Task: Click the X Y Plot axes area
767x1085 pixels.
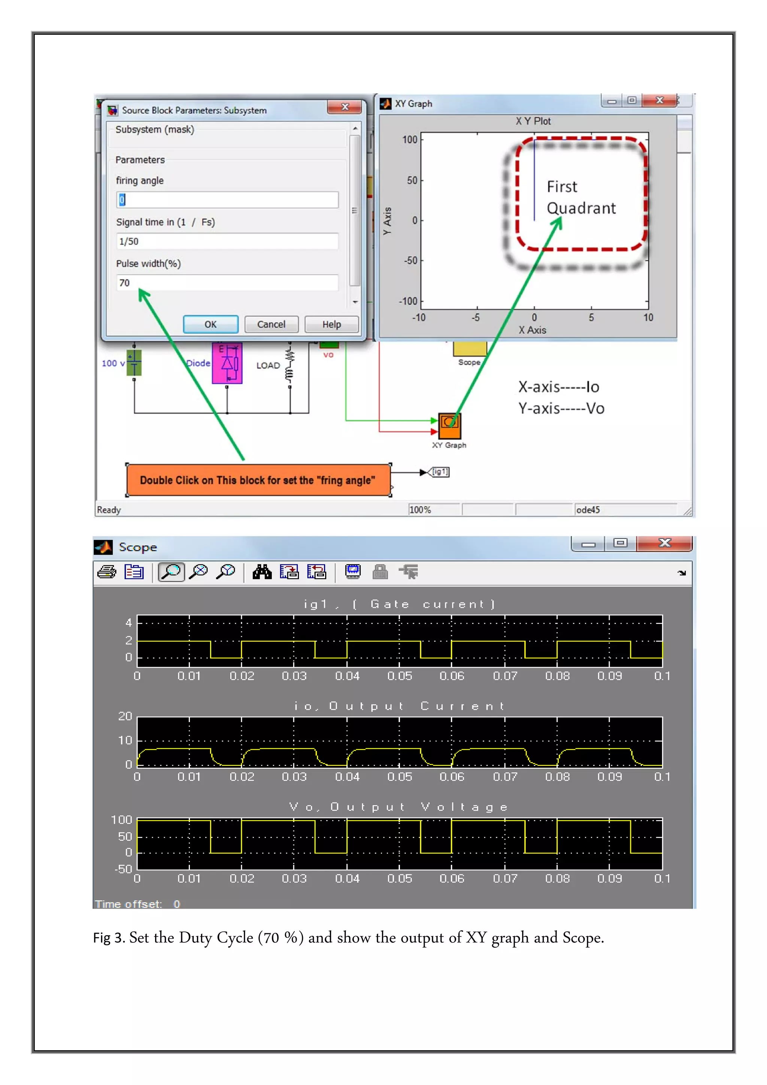Action: pyautogui.click(x=534, y=221)
